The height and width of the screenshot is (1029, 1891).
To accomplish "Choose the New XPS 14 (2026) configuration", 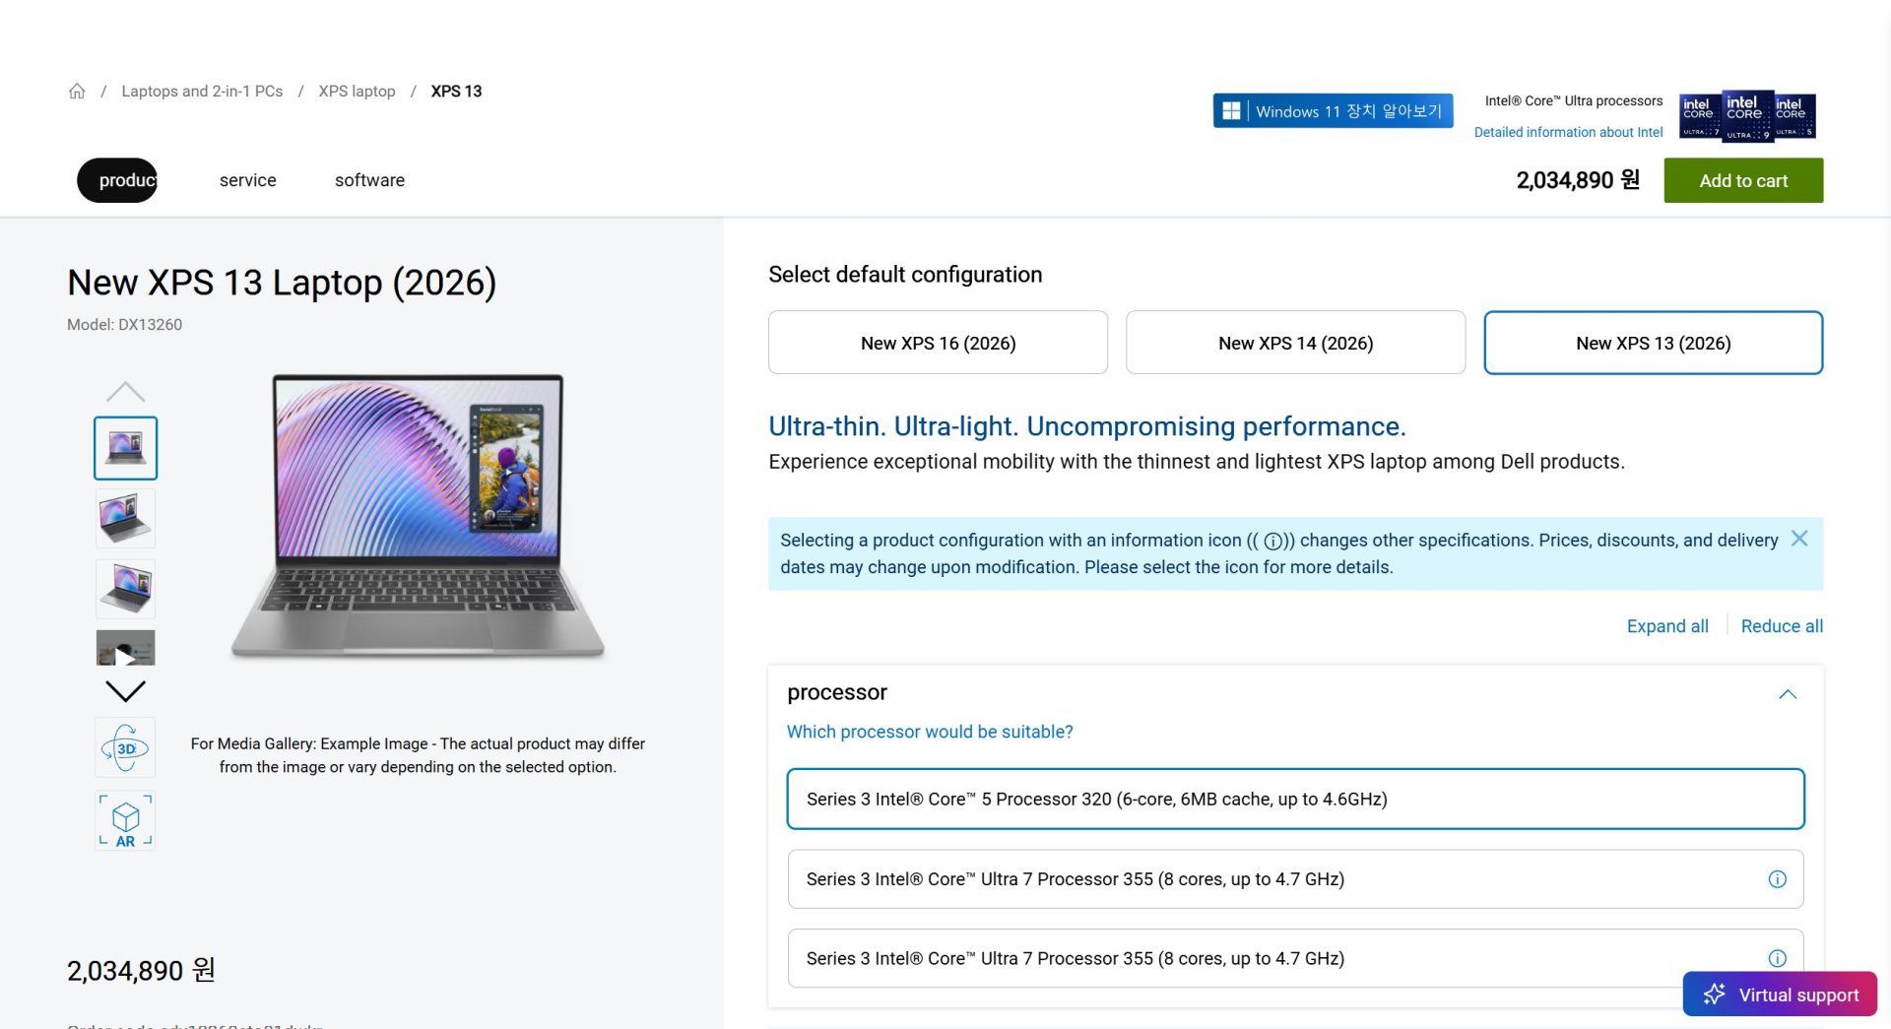I will (1295, 343).
